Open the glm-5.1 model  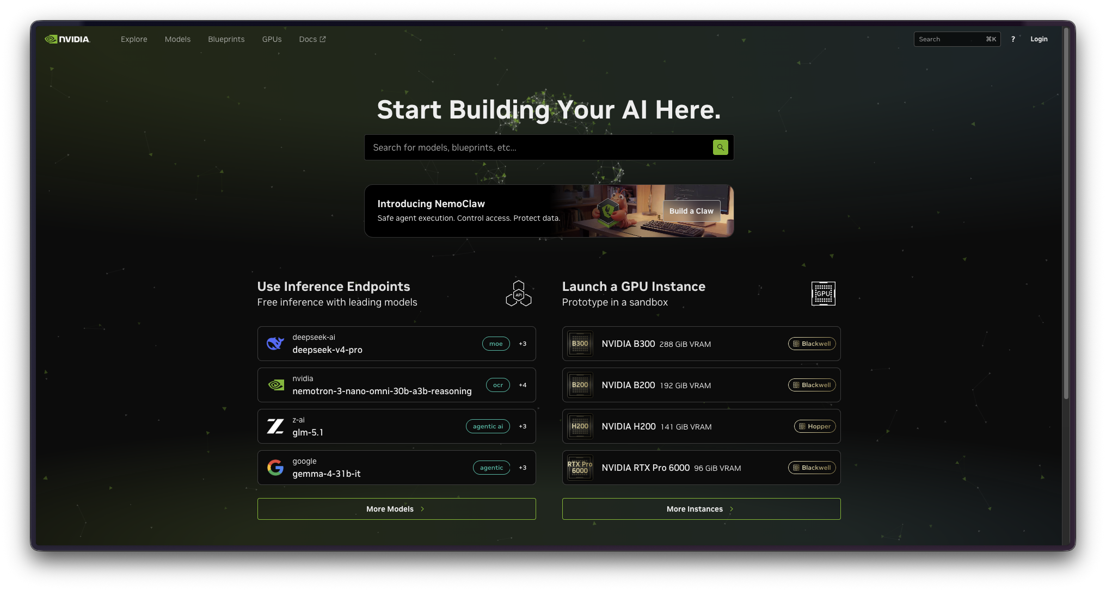pyautogui.click(x=396, y=426)
